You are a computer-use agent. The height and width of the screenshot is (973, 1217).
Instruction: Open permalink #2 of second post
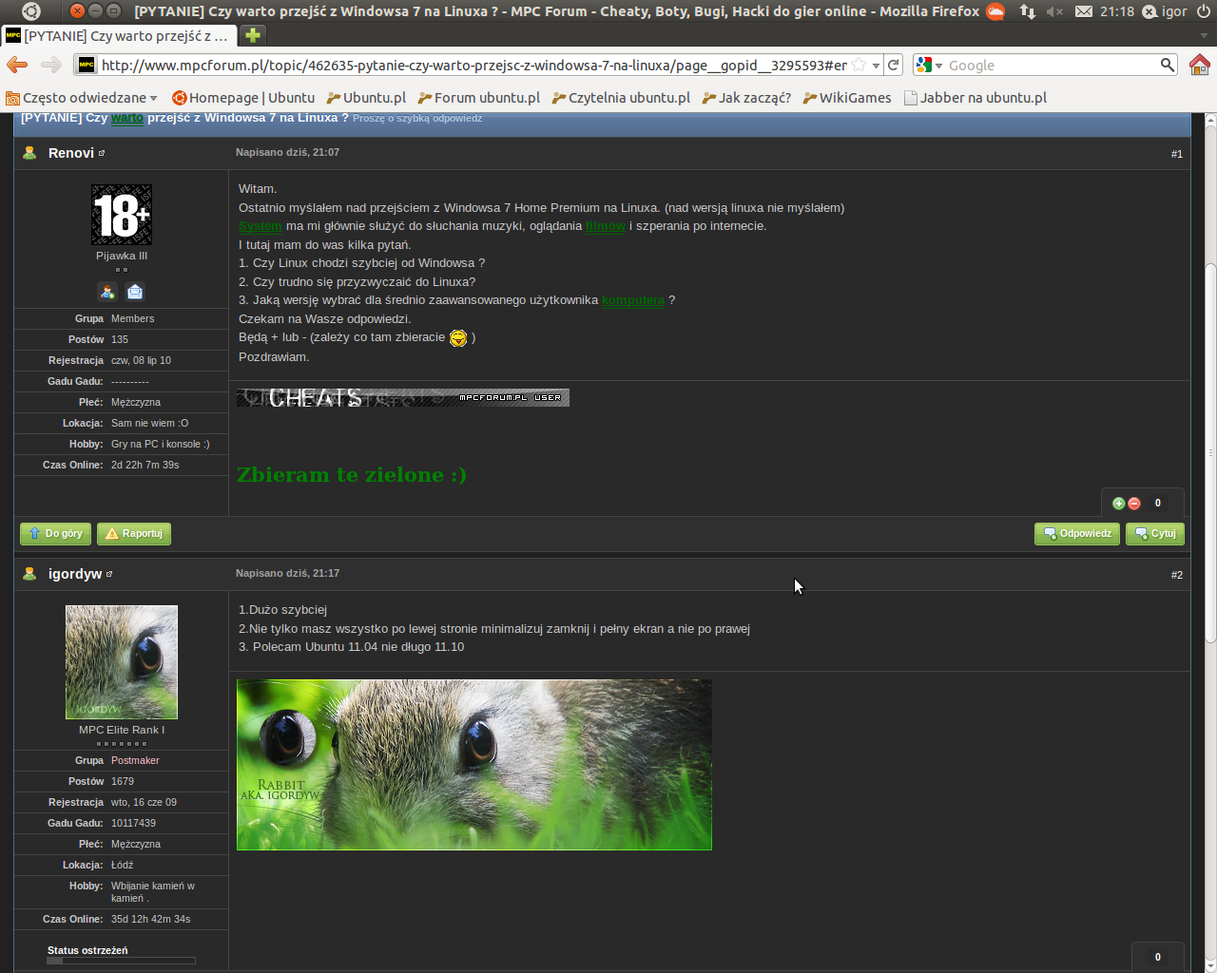(1177, 575)
